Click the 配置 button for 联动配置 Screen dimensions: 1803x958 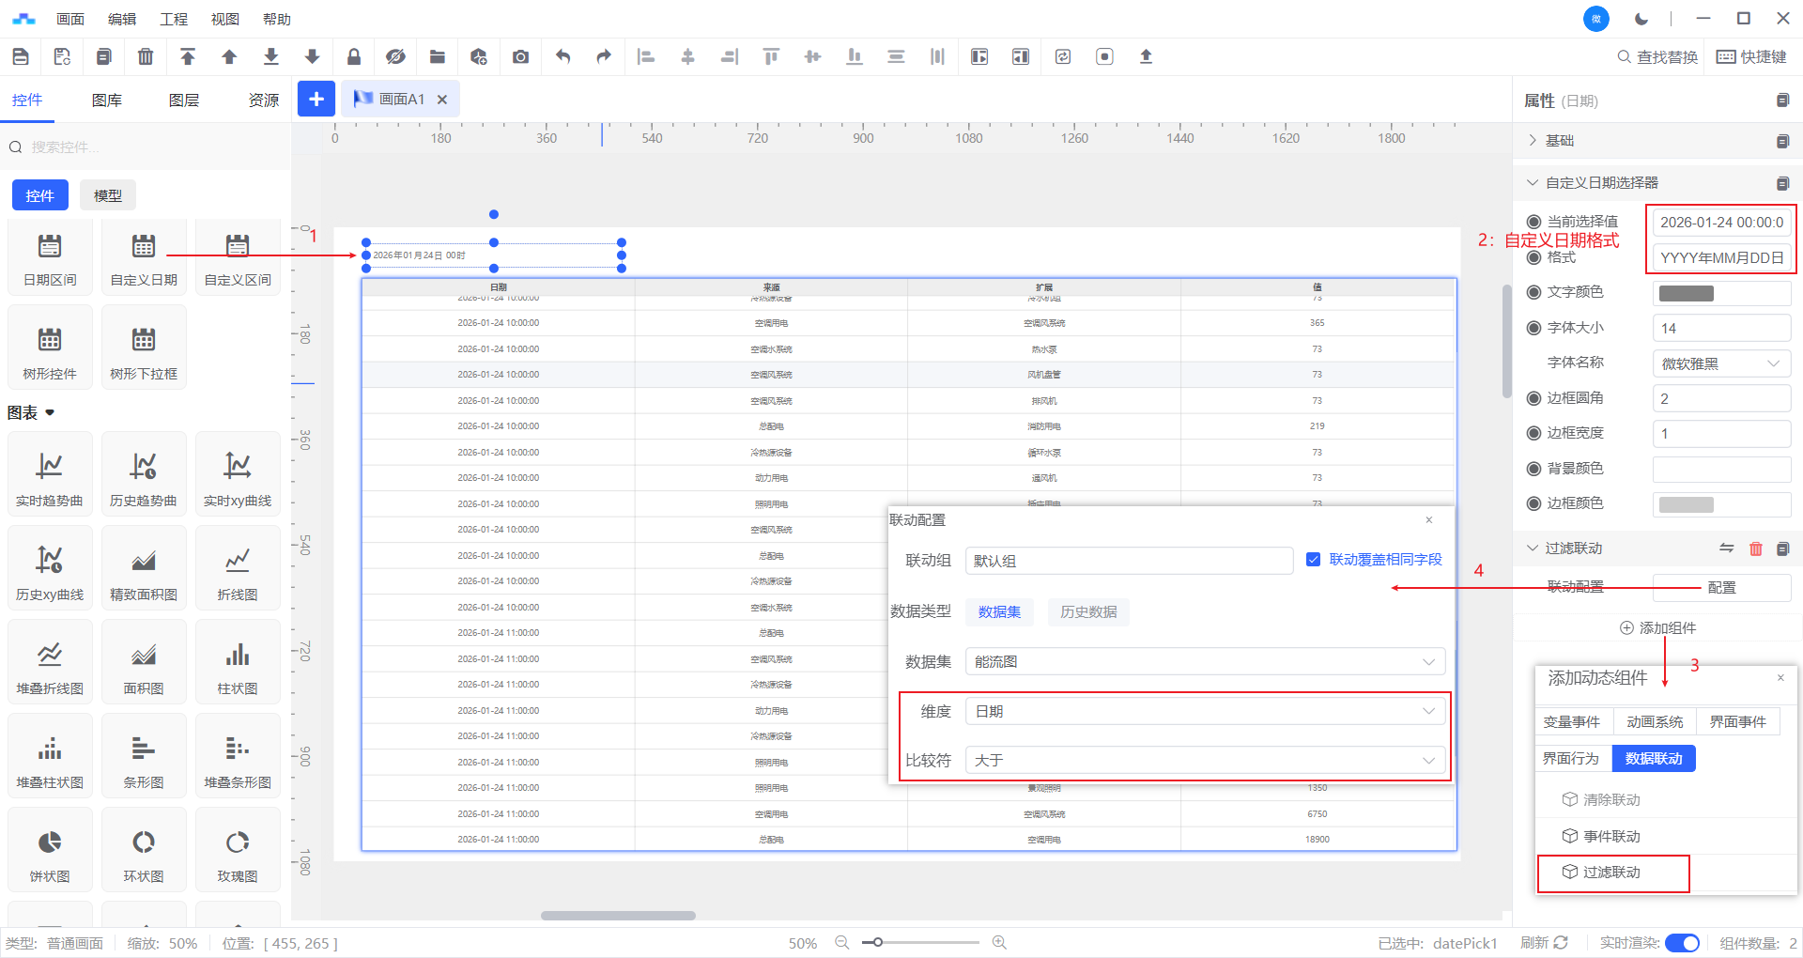pos(1721,588)
